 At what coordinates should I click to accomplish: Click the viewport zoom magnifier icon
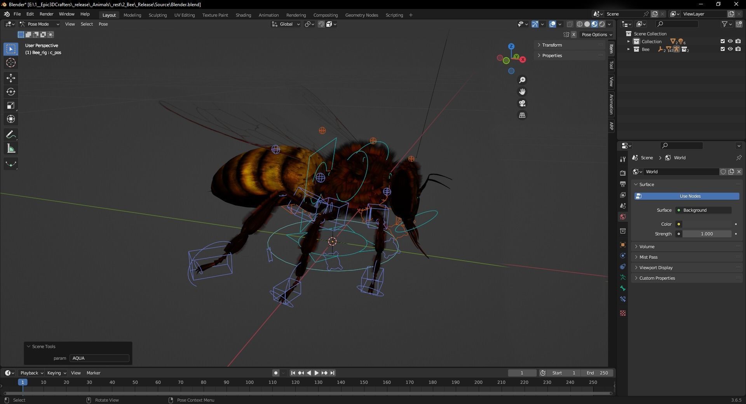coord(522,80)
